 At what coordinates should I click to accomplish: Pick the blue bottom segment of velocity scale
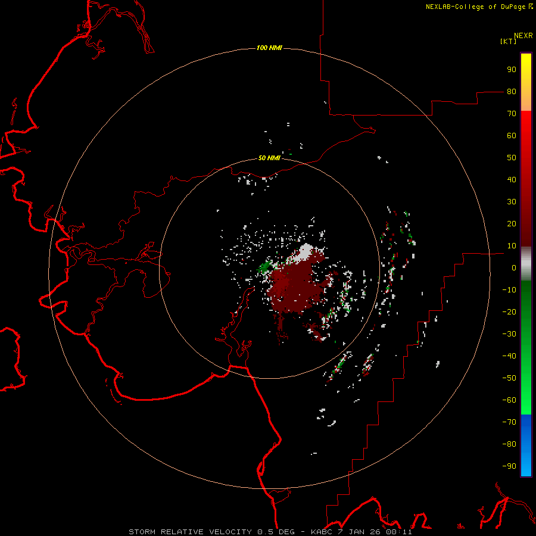click(526, 445)
